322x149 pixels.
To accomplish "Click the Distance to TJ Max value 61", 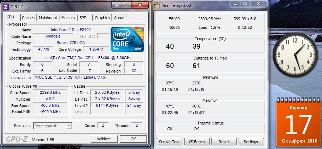I will pyautogui.click(x=196, y=66).
